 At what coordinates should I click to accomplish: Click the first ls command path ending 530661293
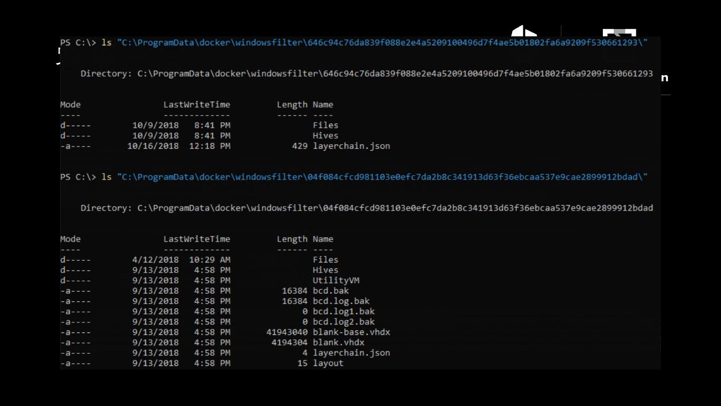point(382,43)
